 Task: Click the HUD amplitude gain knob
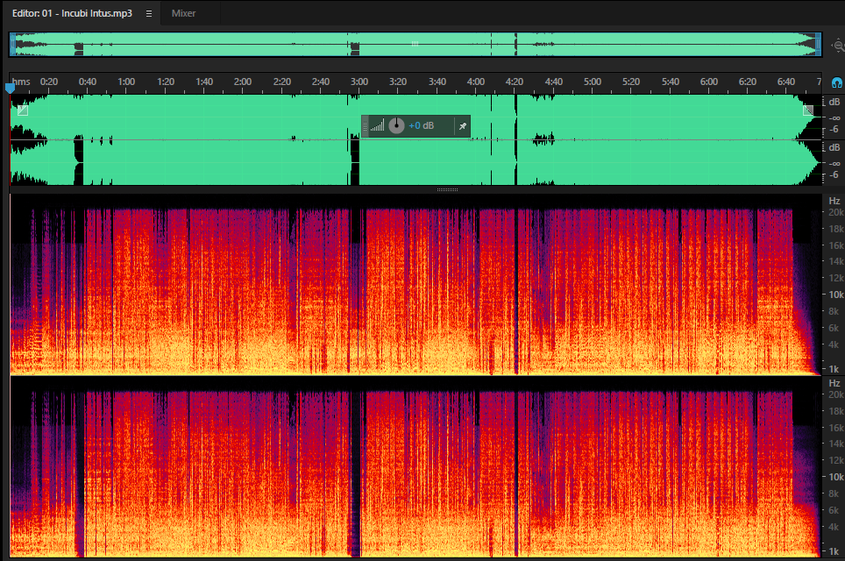pyautogui.click(x=396, y=125)
